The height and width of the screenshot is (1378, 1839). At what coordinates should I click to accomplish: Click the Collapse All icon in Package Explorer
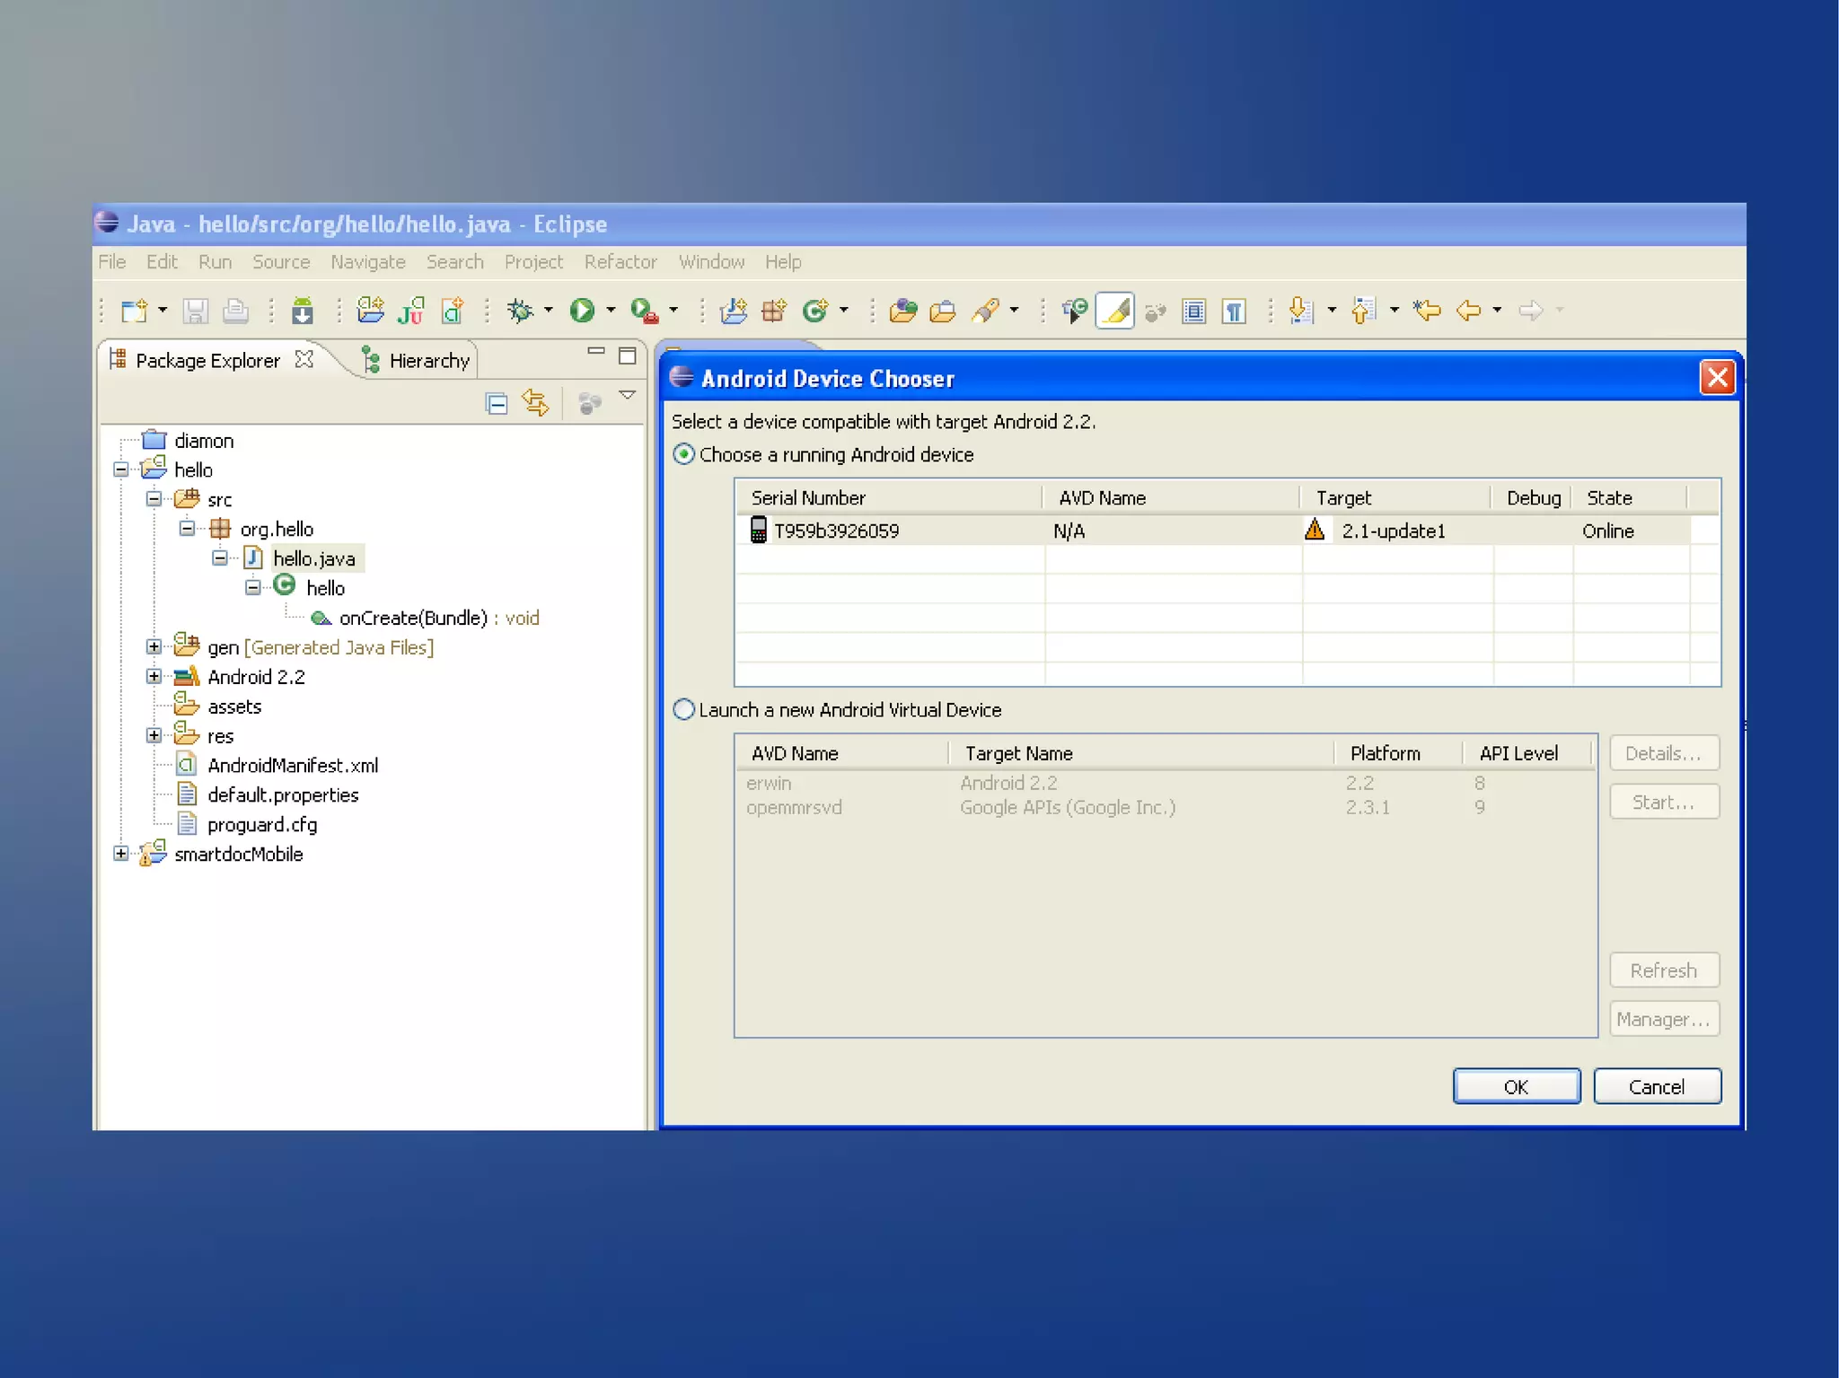(x=497, y=403)
